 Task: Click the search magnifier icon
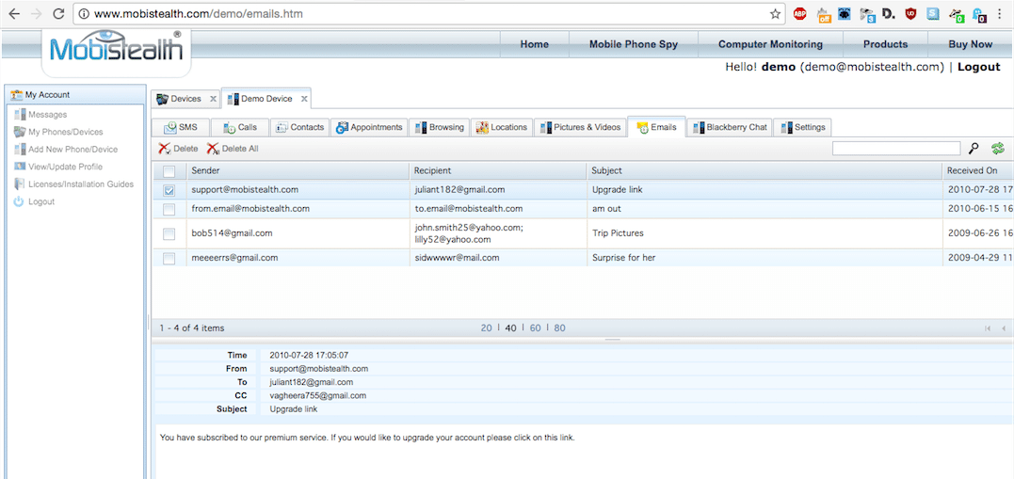coord(974,149)
